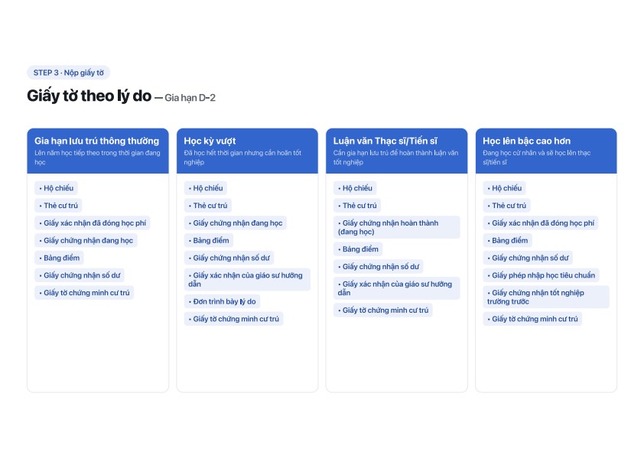The height and width of the screenshot is (455, 644).
Task: Select the Học kỳ vượt card header
Action: tap(247, 151)
